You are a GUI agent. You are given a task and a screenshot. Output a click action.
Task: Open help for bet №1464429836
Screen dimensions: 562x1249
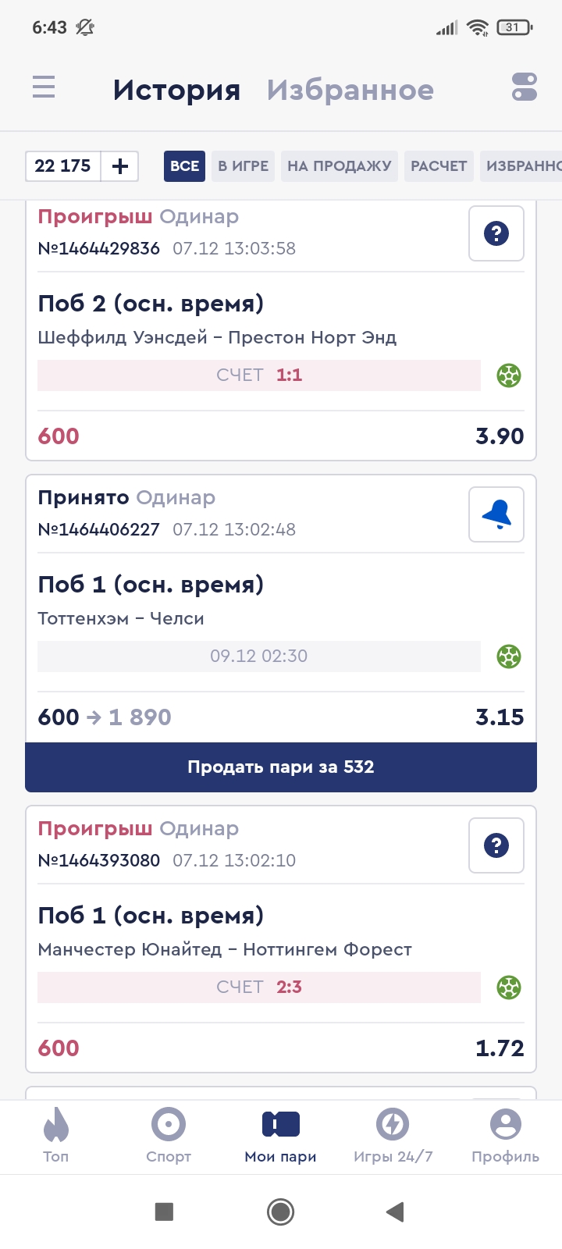pyautogui.click(x=496, y=233)
